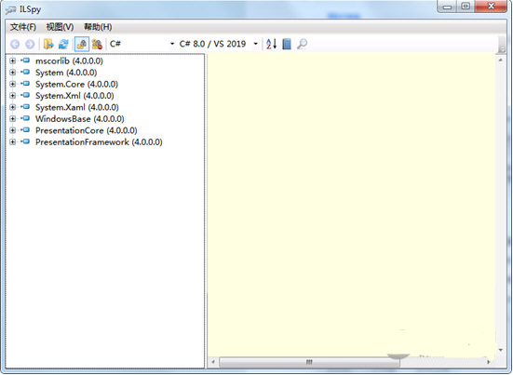Select System.Core (4.0.0.0) entry
The width and height of the screenshot is (513, 375).
click(x=76, y=84)
